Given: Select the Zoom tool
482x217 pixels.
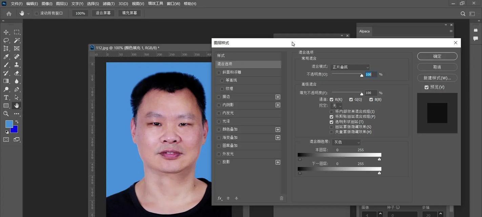Looking at the screenshot, I should 6,114.
